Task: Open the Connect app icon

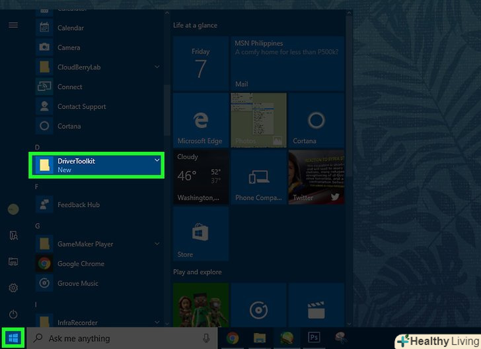Action: pyautogui.click(x=44, y=86)
